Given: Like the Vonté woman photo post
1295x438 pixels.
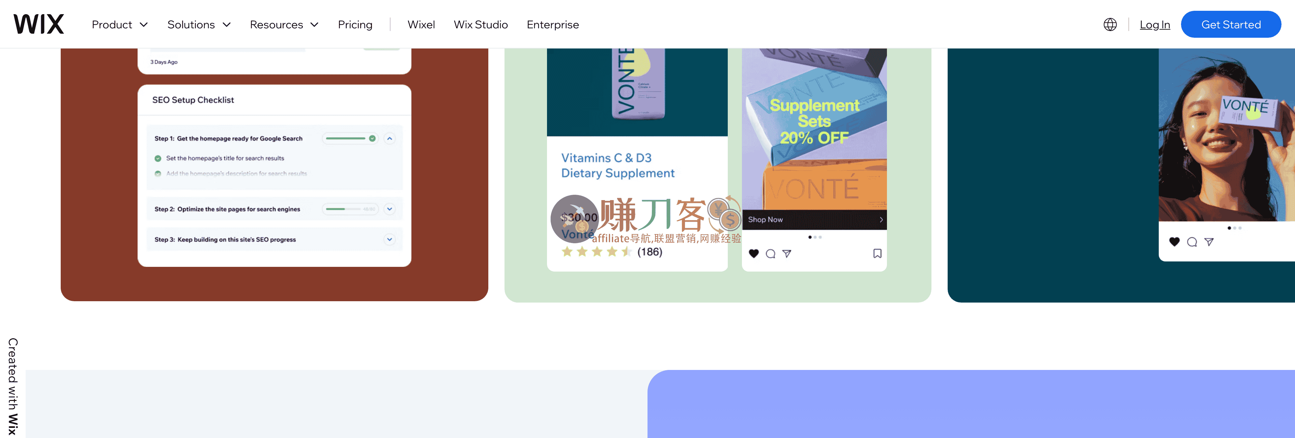Looking at the screenshot, I should click(x=1174, y=242).
